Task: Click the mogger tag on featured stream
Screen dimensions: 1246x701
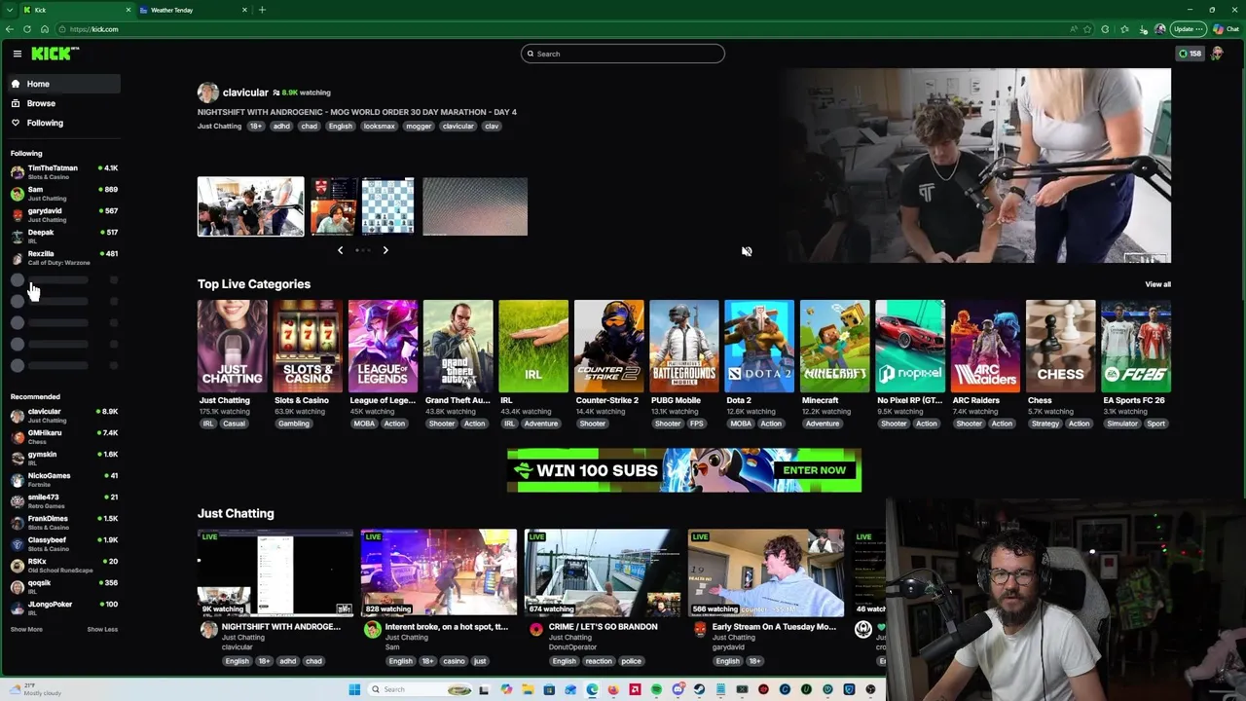Action: [x=419, y=126]
